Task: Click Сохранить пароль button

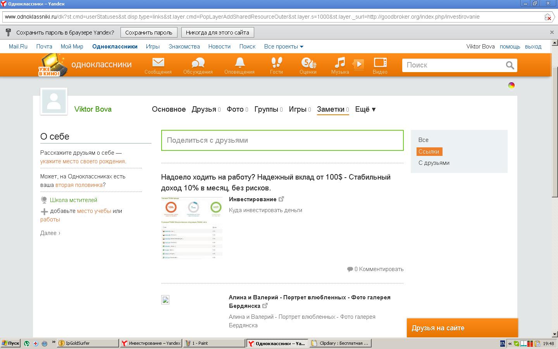Action: (149, 33)
